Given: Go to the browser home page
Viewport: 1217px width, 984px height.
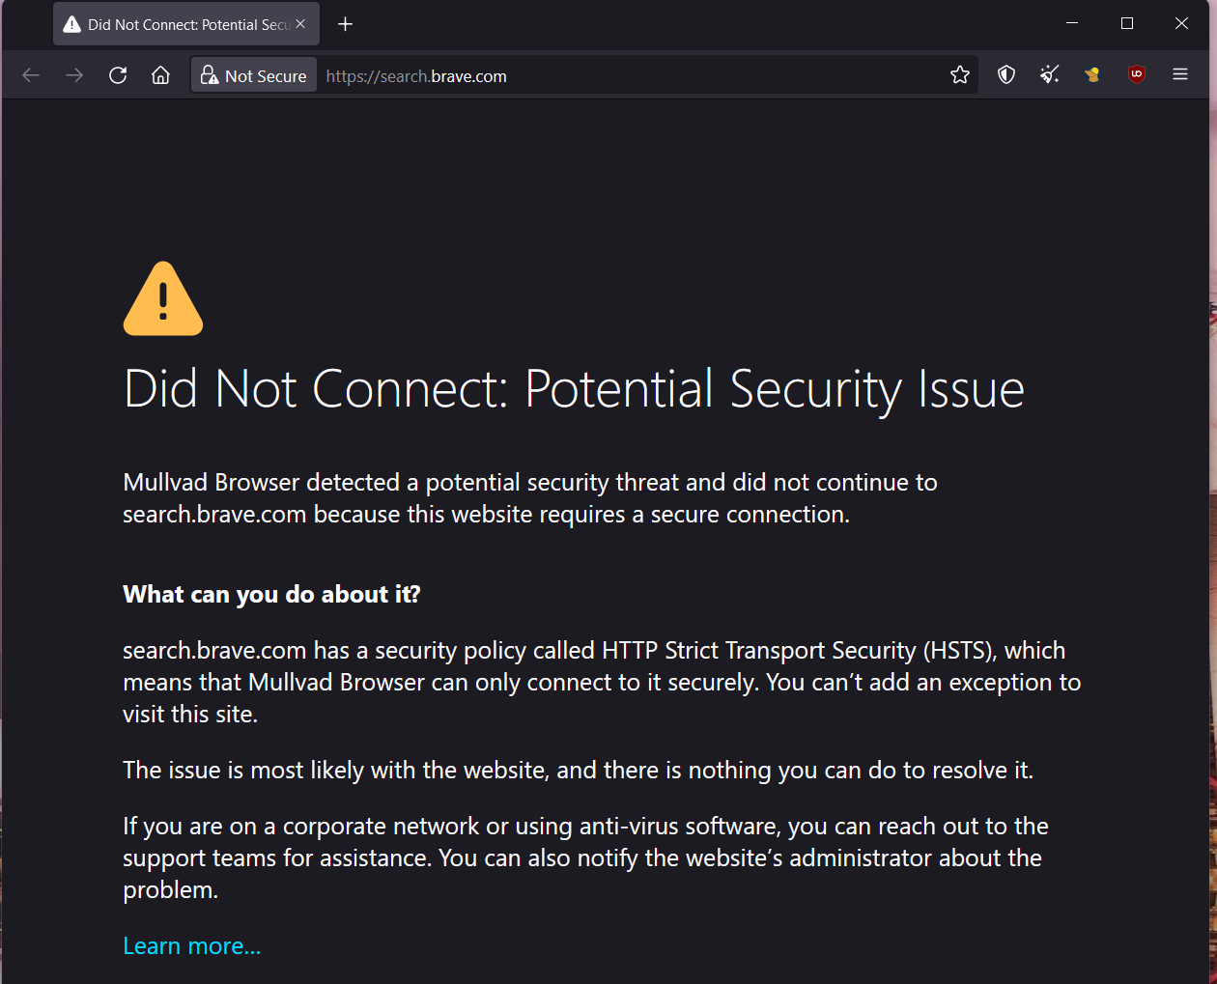Looking at the screenshot, I should tap(161, 75).
